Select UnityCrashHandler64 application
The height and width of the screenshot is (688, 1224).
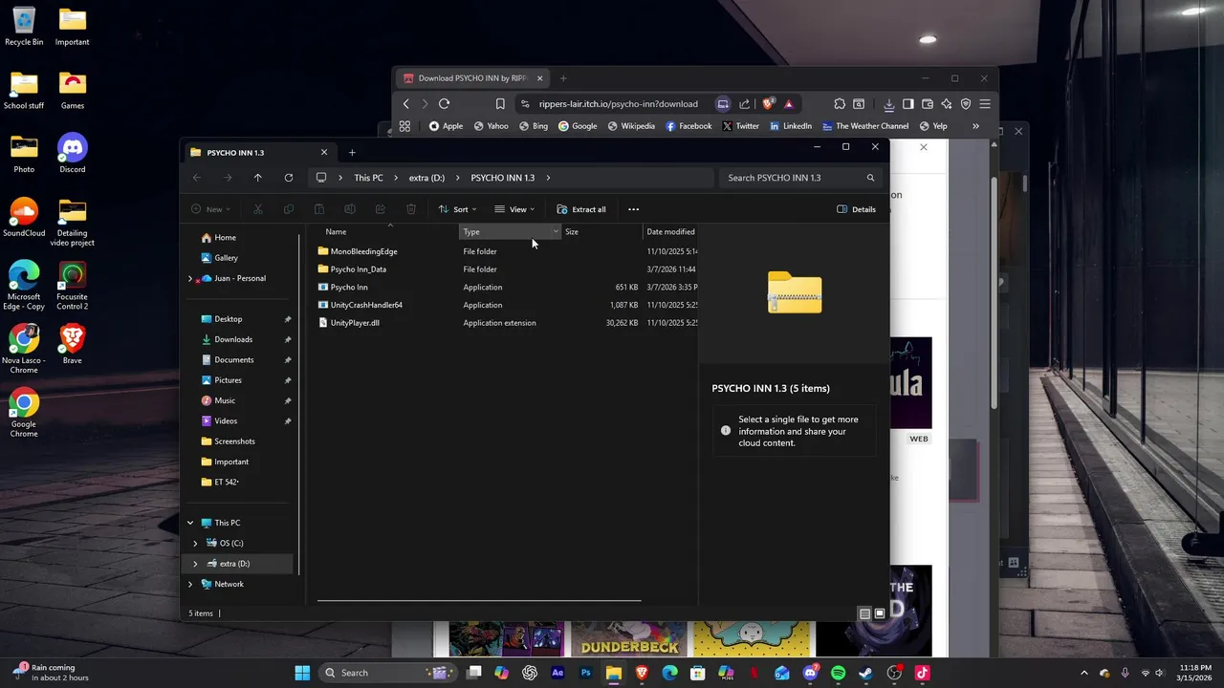tap(366, 305)
